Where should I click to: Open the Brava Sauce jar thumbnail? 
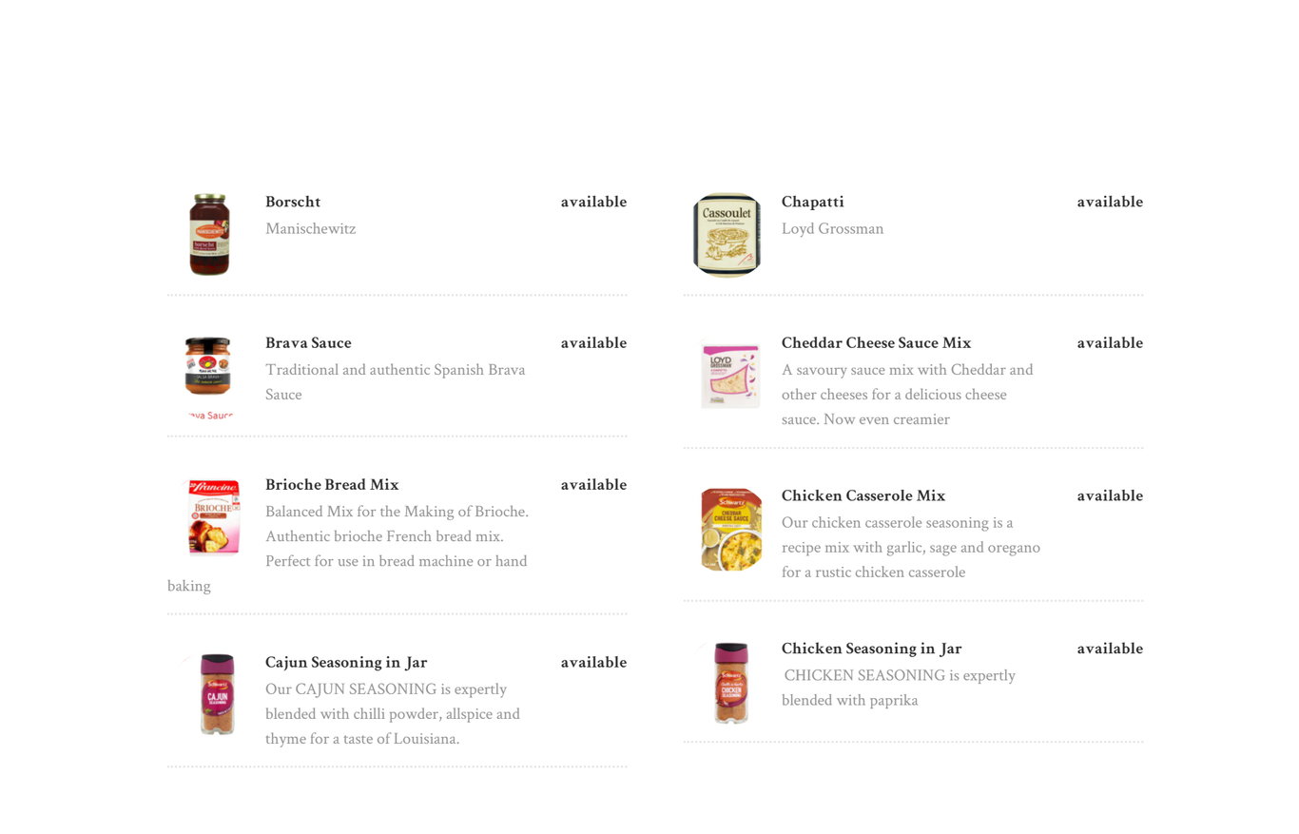pyautogui.click(x=208, y=377)
